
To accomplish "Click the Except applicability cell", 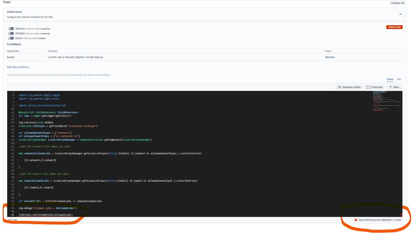I will (x=10, y=57).
